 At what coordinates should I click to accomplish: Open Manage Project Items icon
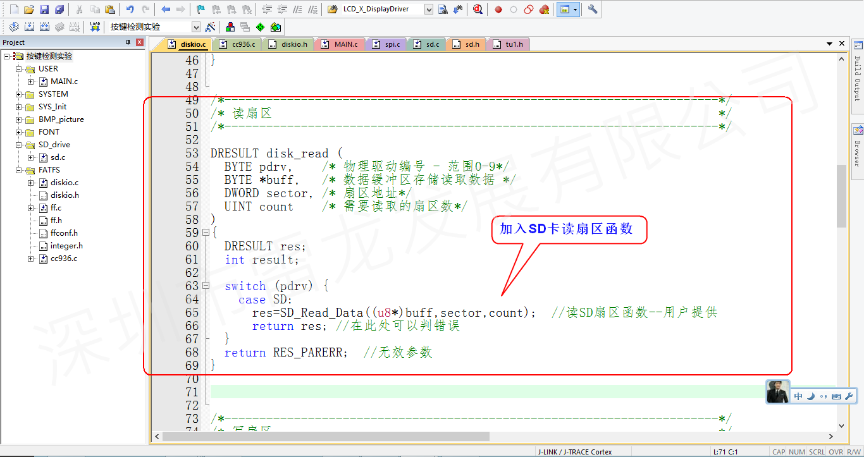click(x=230, y=27)
